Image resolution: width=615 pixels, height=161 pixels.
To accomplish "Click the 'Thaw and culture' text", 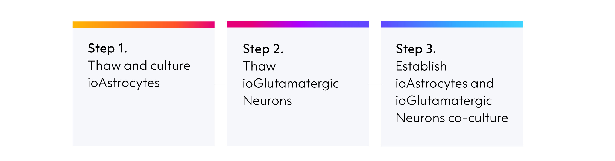I will (139, 66).
